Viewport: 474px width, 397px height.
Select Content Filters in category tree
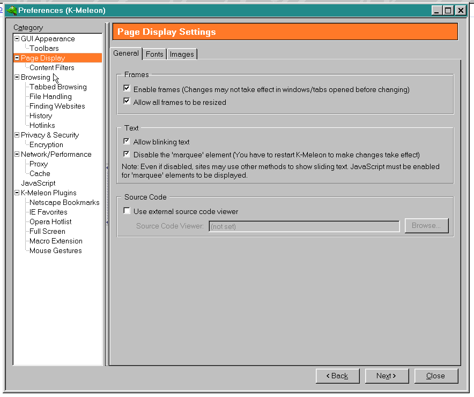pyautogui.click(x=51, y=68)
